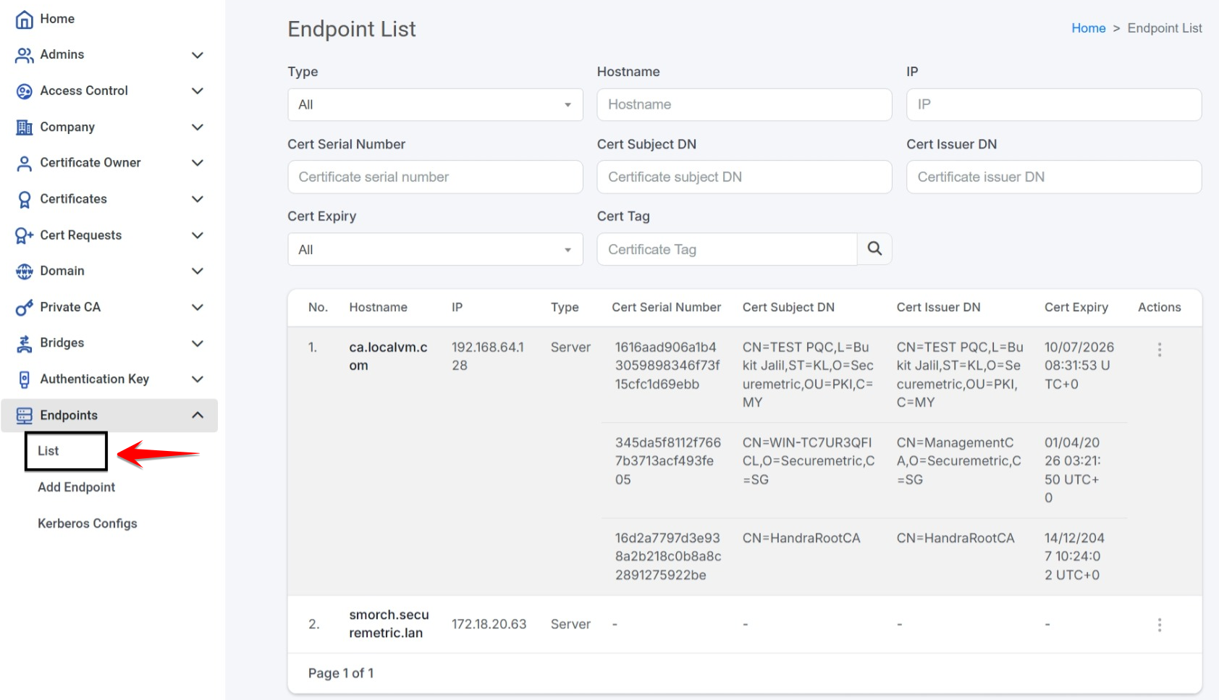Click the Company building icon

point(24,127)
